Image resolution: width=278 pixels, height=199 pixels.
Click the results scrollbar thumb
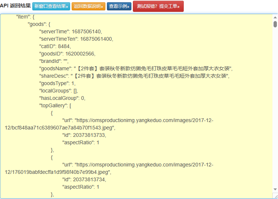point(275,24)
